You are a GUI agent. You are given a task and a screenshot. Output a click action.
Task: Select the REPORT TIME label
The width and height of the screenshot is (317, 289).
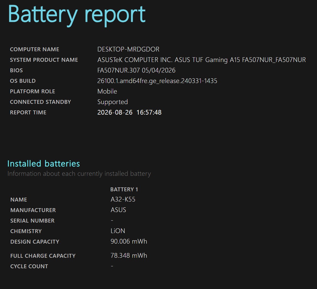coord(28,112)
